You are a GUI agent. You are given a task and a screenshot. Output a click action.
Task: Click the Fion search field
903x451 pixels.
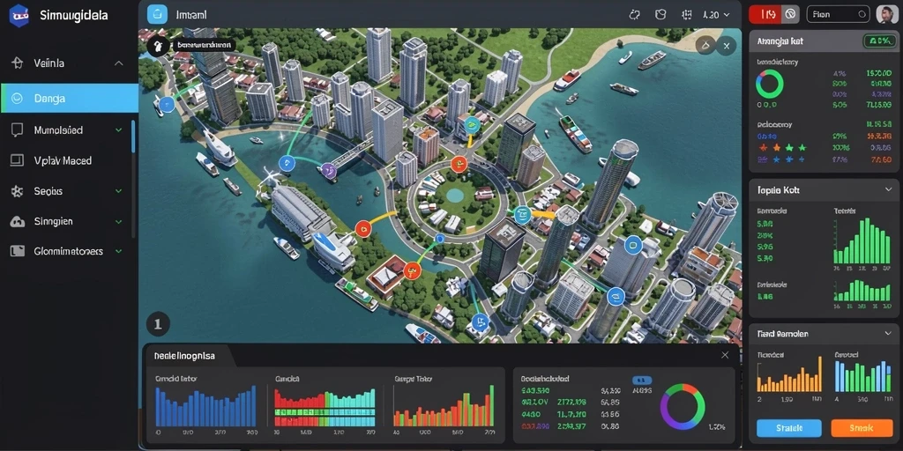(x=838, y=14)
